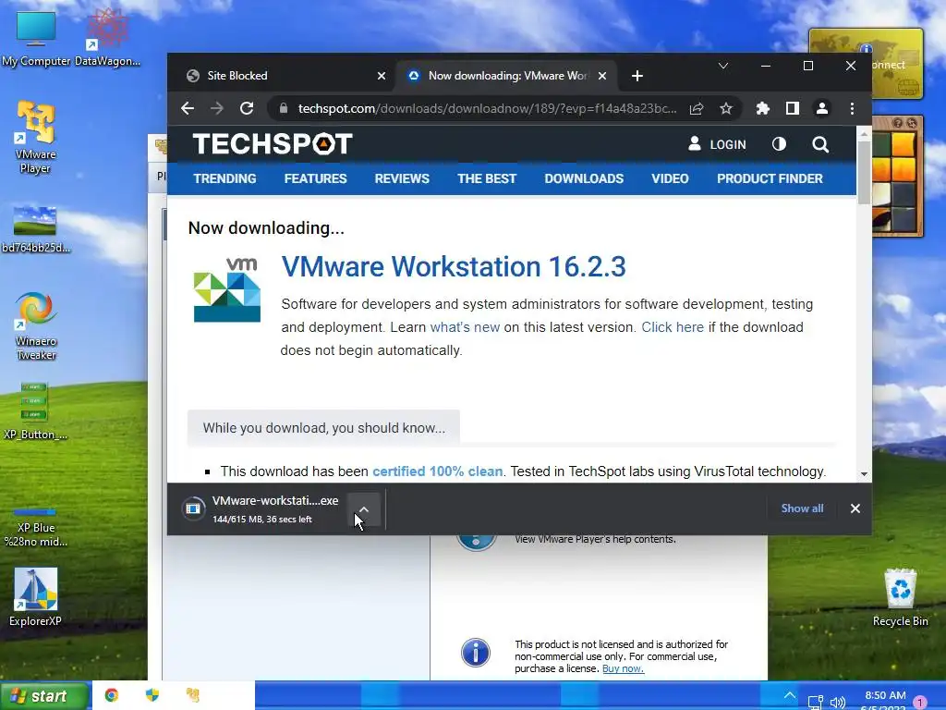Open Chrome side panel icon
Image resolution: width=946 pixels, height=710 pixels.
pos(792,109)
